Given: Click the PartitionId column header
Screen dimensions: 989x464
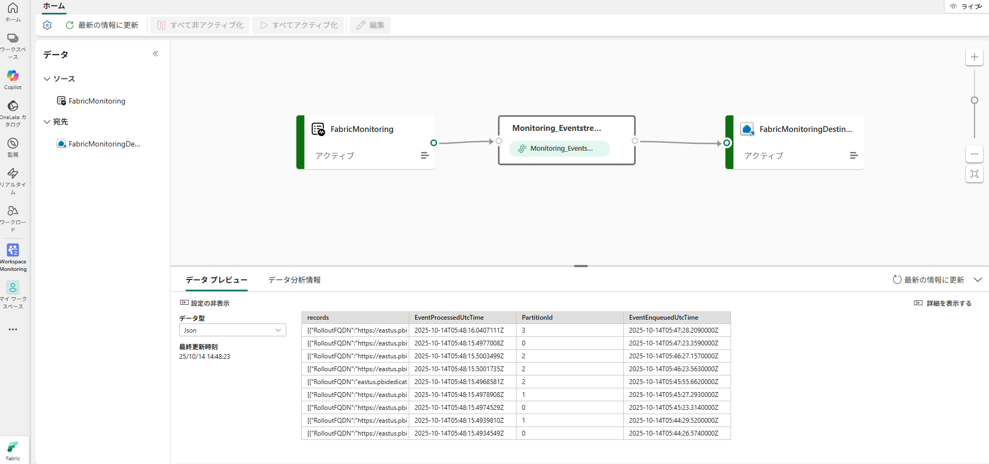Looking at the screenshot, I should (570, 318).
